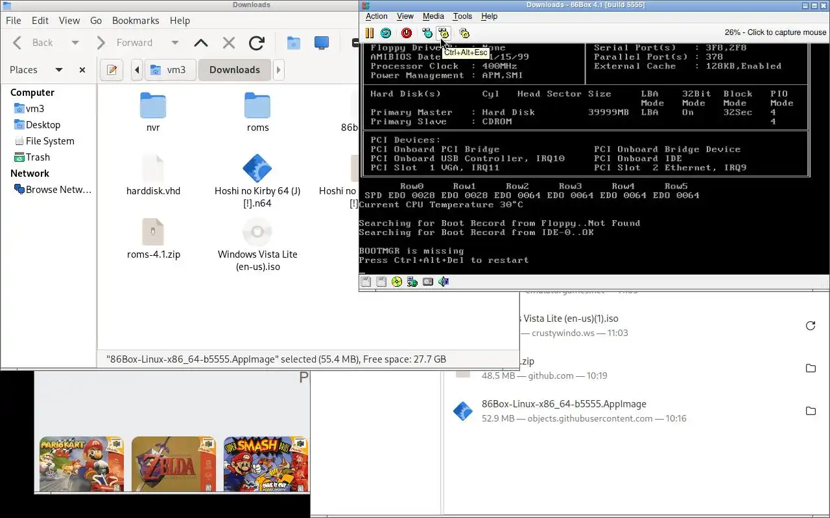Click the 86Box AppImage download entry icon
This screenshot has height=518, width=830.
(x=463, y=411)
